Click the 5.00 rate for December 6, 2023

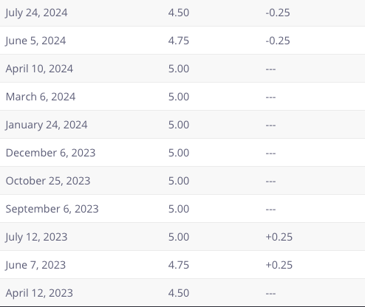click(x=179, y=153)
